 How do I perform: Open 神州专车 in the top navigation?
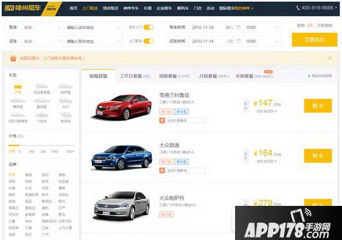coord(131,8)
